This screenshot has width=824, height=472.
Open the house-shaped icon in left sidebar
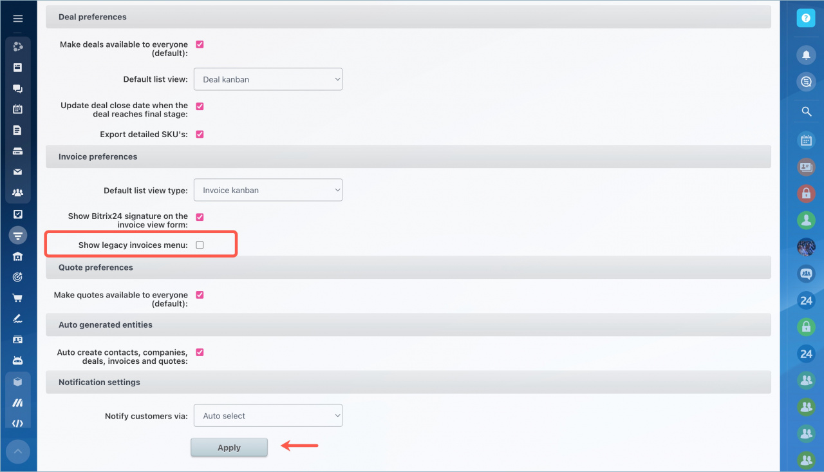tap(18, 256)
